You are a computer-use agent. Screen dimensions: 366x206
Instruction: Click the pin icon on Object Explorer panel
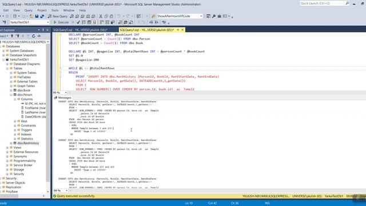point(43,30)
